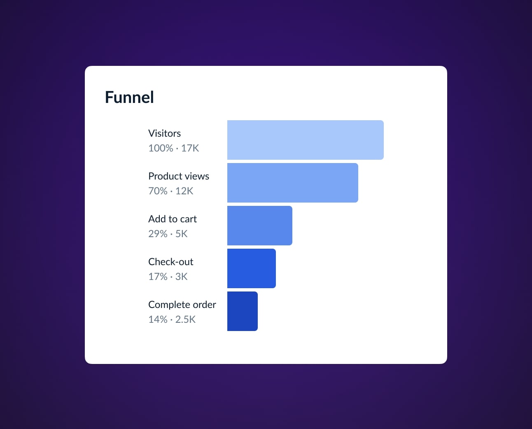Image resolution: width=532 pixels, height=429 pixels.
Task: Click the 2.5K completed orders count
Action: pyautogui.click(x=186, y=319)
